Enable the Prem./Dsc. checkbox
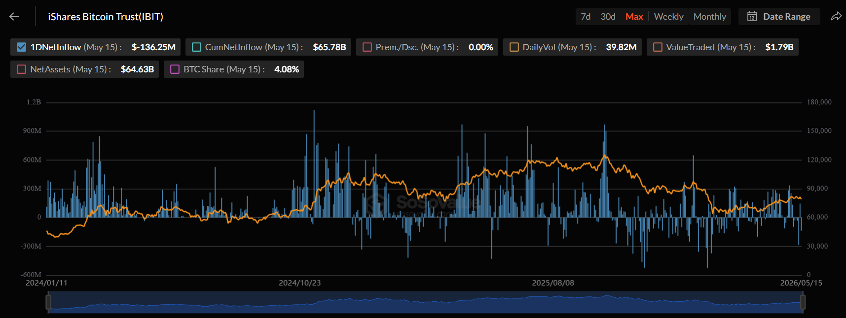This screenshot has width=846, height=318. click(367, 47)
